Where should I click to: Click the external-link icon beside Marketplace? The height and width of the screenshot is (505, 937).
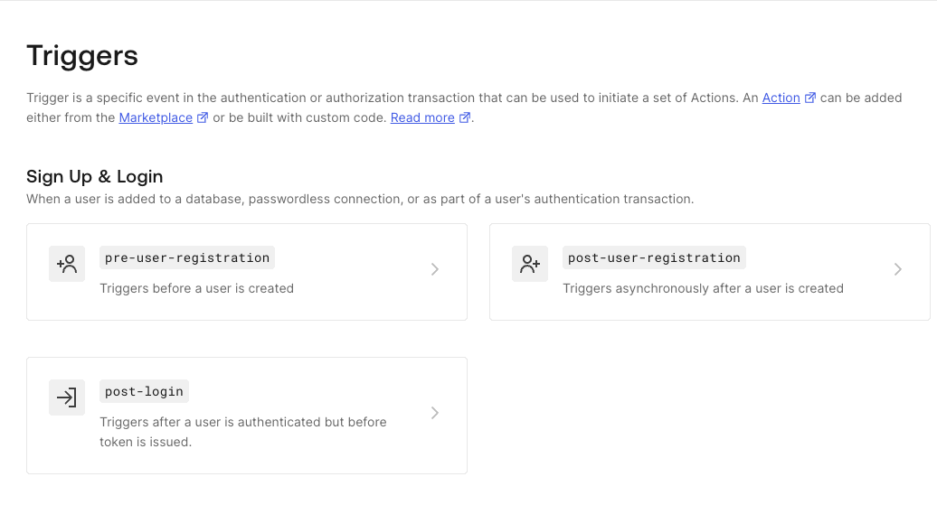[203, 117]
